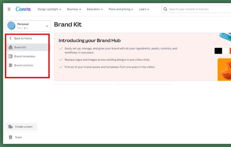Open the Plans and pricing dropdown
Viewport: 231px width, 147px height.
(x=121, y=9)
